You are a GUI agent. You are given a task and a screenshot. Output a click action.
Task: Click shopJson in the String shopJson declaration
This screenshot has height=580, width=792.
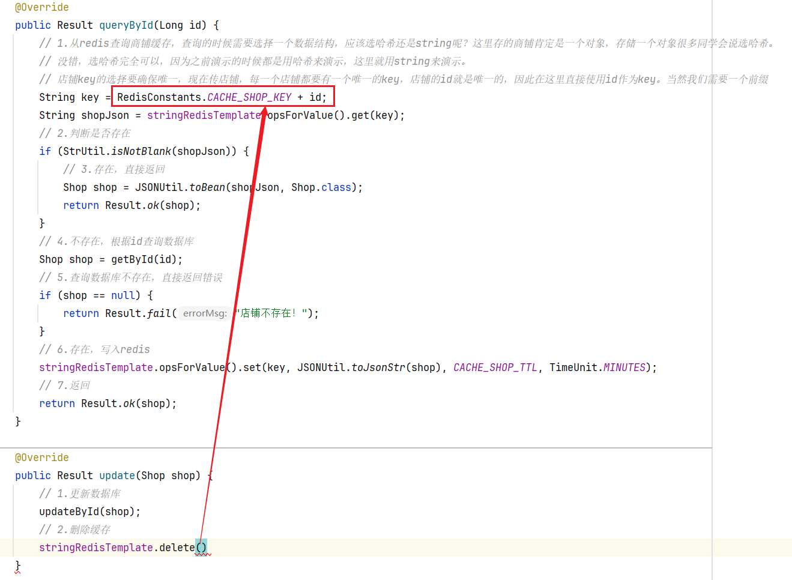tap(105, 115)
